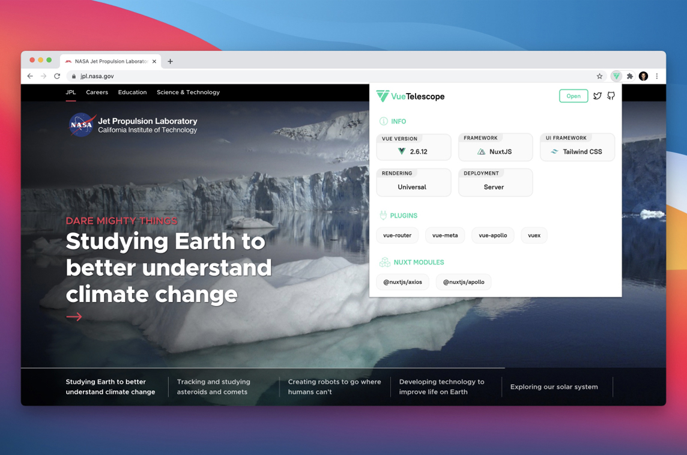Click the vue-meta plugin tag
The width and height of the screenshot is (687, 455).
[445, 235]
